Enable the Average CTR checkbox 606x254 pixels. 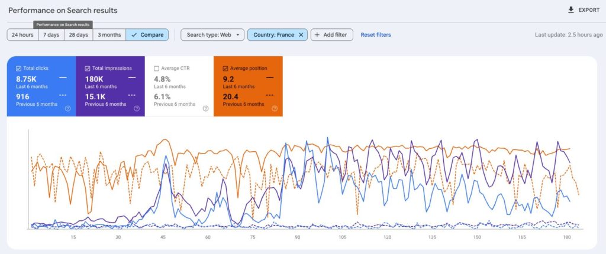(156, 69)
